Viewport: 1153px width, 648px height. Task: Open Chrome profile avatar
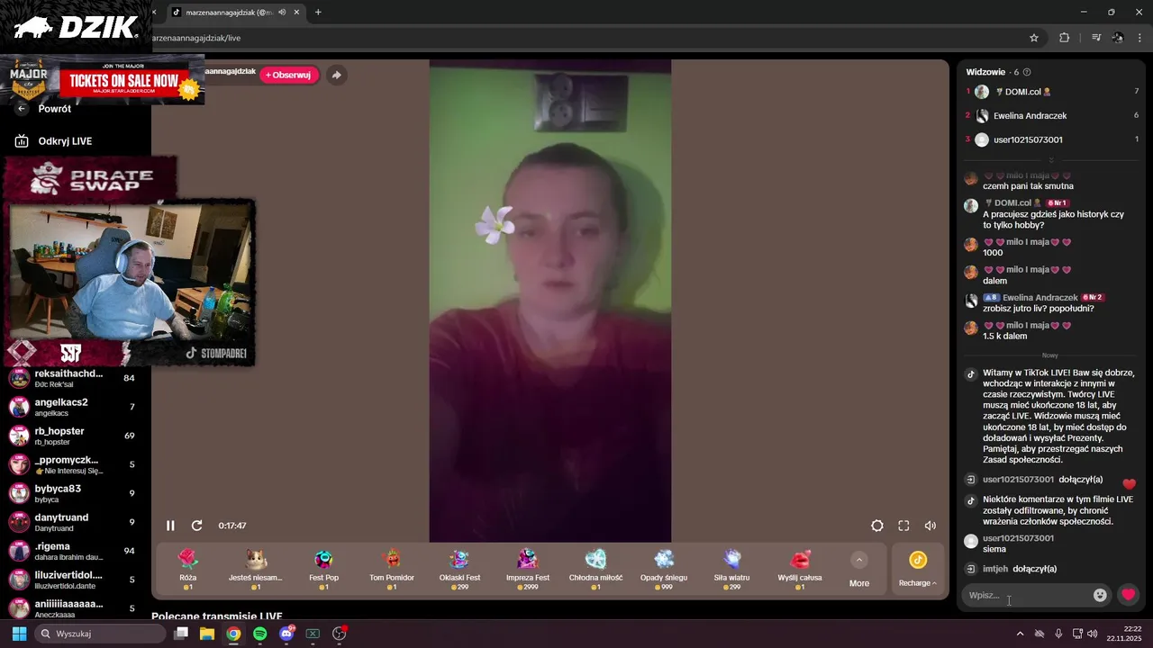(1118, 38)
